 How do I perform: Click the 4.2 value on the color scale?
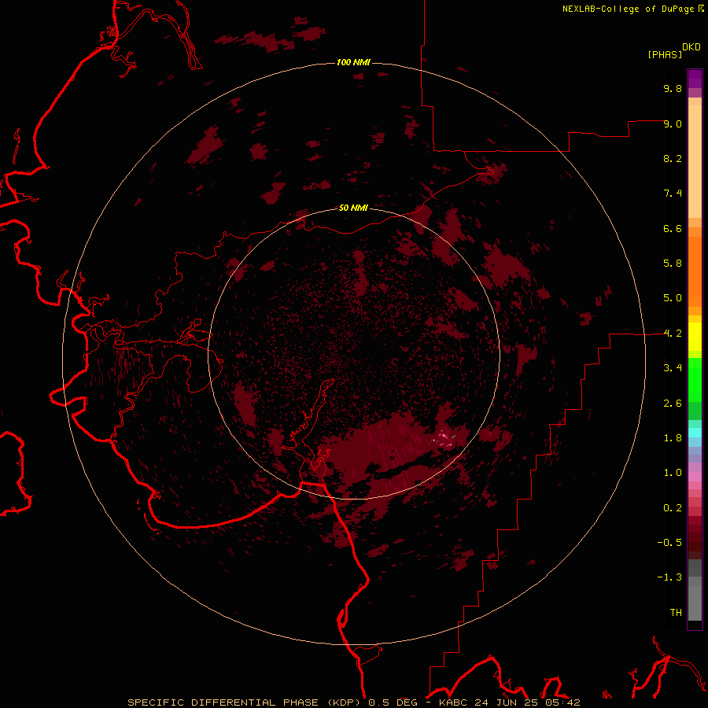[673, 334]
